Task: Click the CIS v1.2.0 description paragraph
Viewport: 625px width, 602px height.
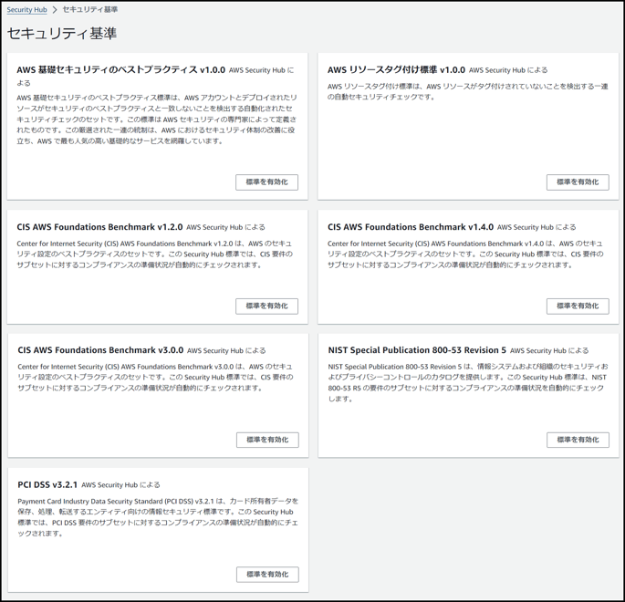Action: [155, 254]
